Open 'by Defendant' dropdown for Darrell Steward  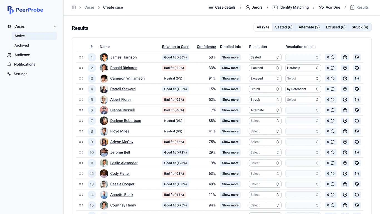[x=303, y=89]
